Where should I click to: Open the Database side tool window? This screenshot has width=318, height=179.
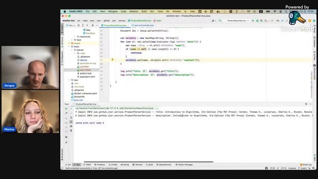315,42
